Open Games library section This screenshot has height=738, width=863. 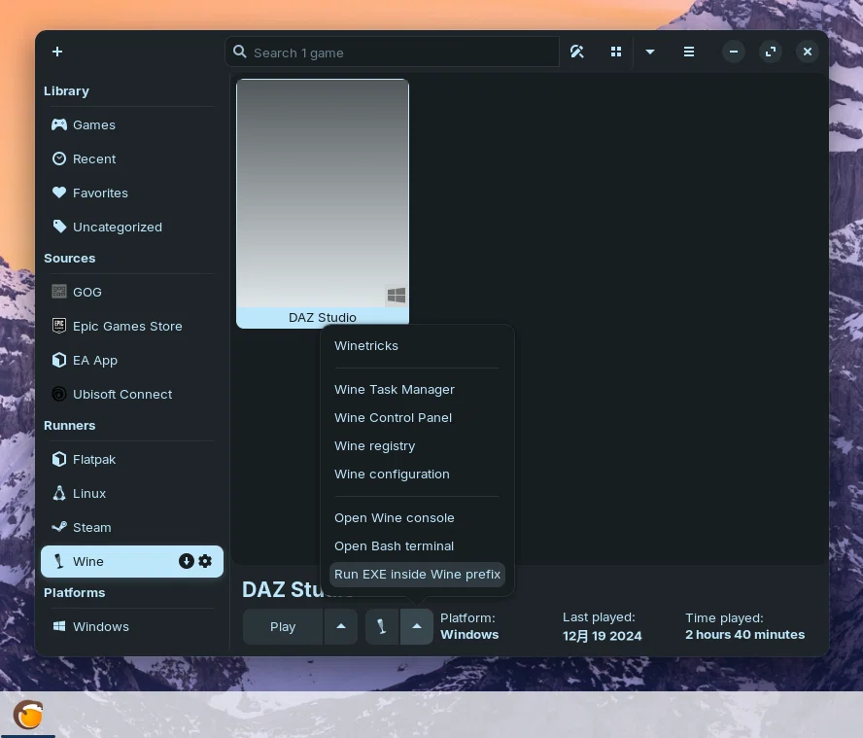point(132,125)
